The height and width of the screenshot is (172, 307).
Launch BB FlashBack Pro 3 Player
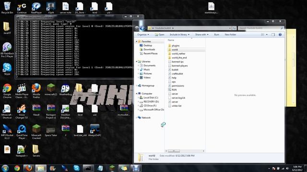pyautogui.click(x=7, y=50)
